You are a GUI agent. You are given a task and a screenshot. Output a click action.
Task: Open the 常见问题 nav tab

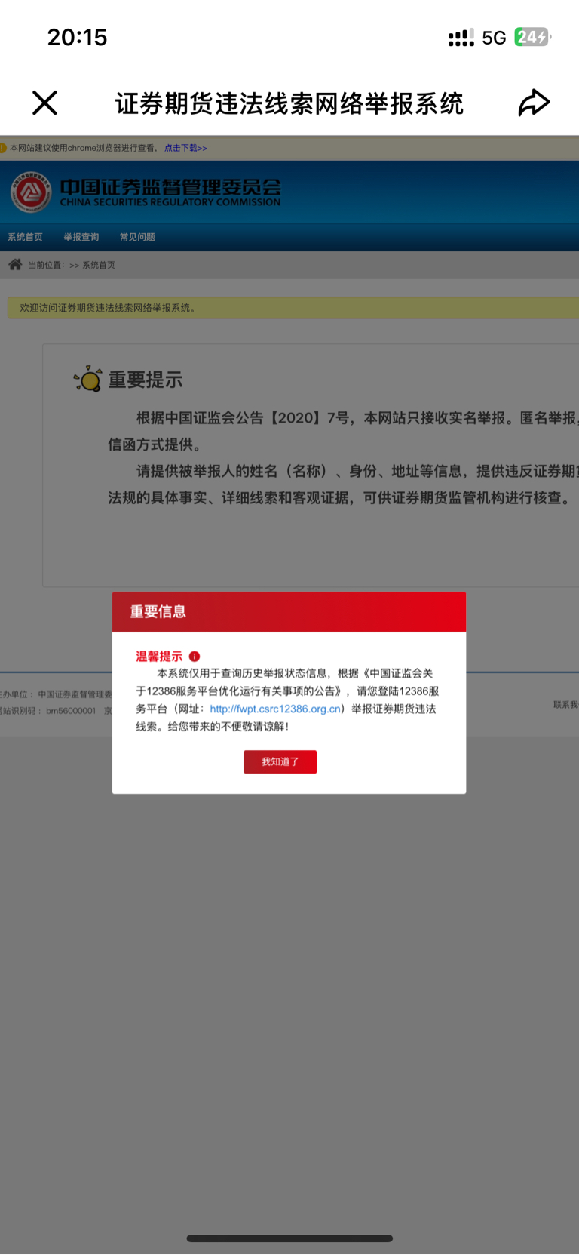[x=137, y=237]
